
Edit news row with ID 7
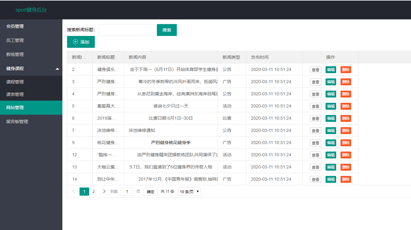click(x=331, y=131)
